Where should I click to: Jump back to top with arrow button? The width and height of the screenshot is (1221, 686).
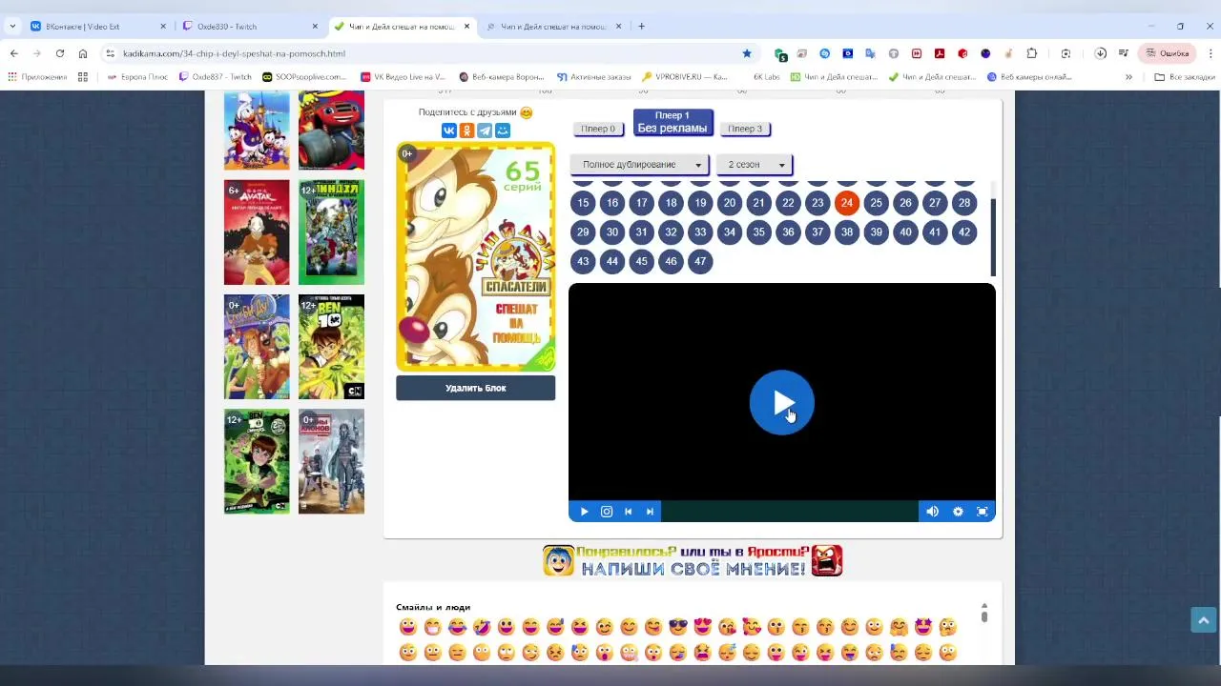pos(1204,620)
